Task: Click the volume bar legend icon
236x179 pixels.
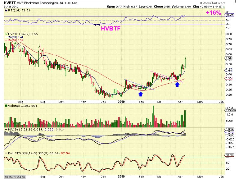Action: (6, 106)
